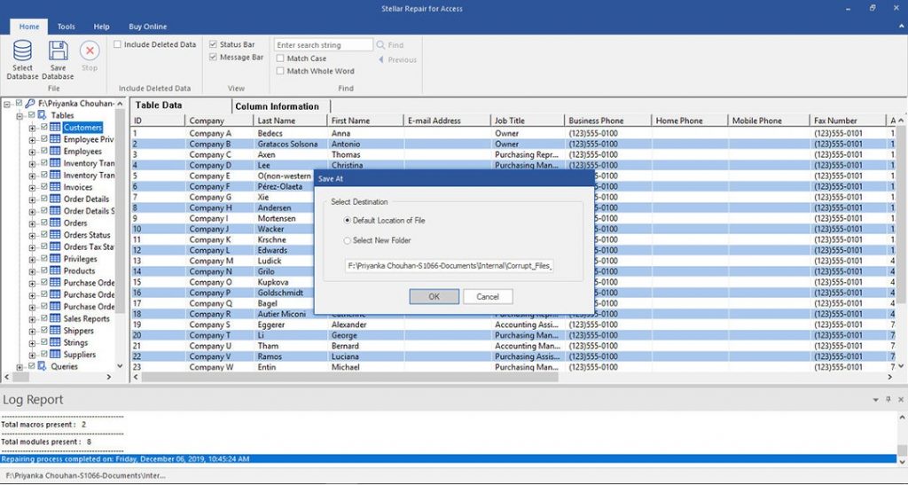This screenshot has height=485, width=908.
Task: Sort by Fax Number column header
Action: click(847, 121)
